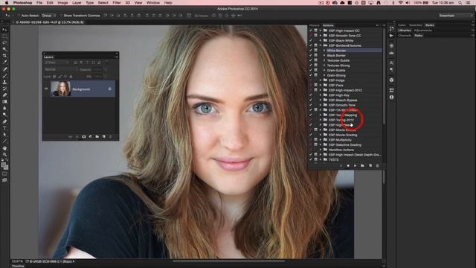476x268 pixels.
Task: Select the Move tool in the toolbox
Action: click(4, 30)
